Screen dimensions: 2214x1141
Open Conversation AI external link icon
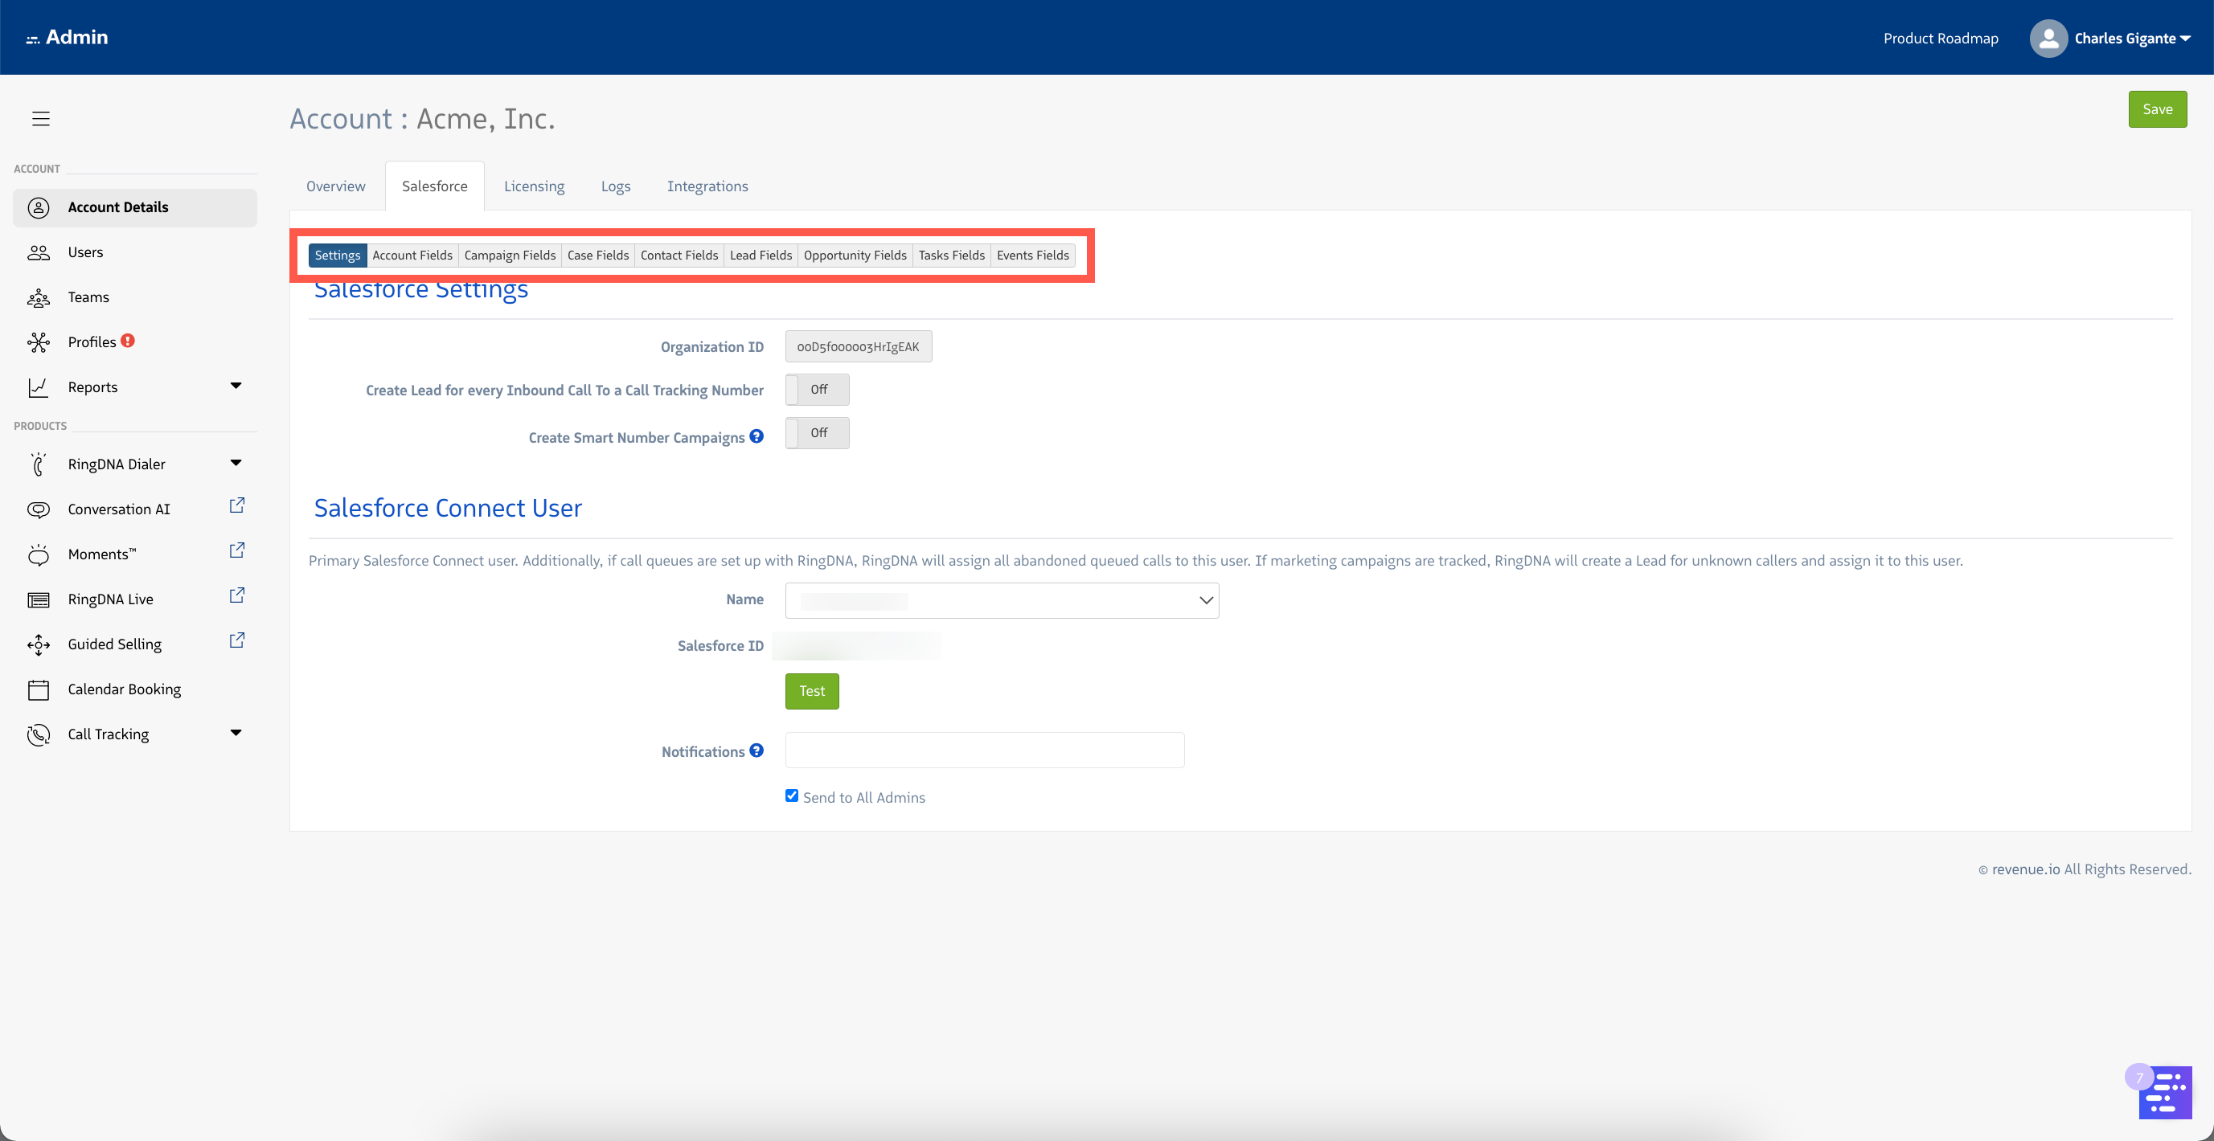237,506
